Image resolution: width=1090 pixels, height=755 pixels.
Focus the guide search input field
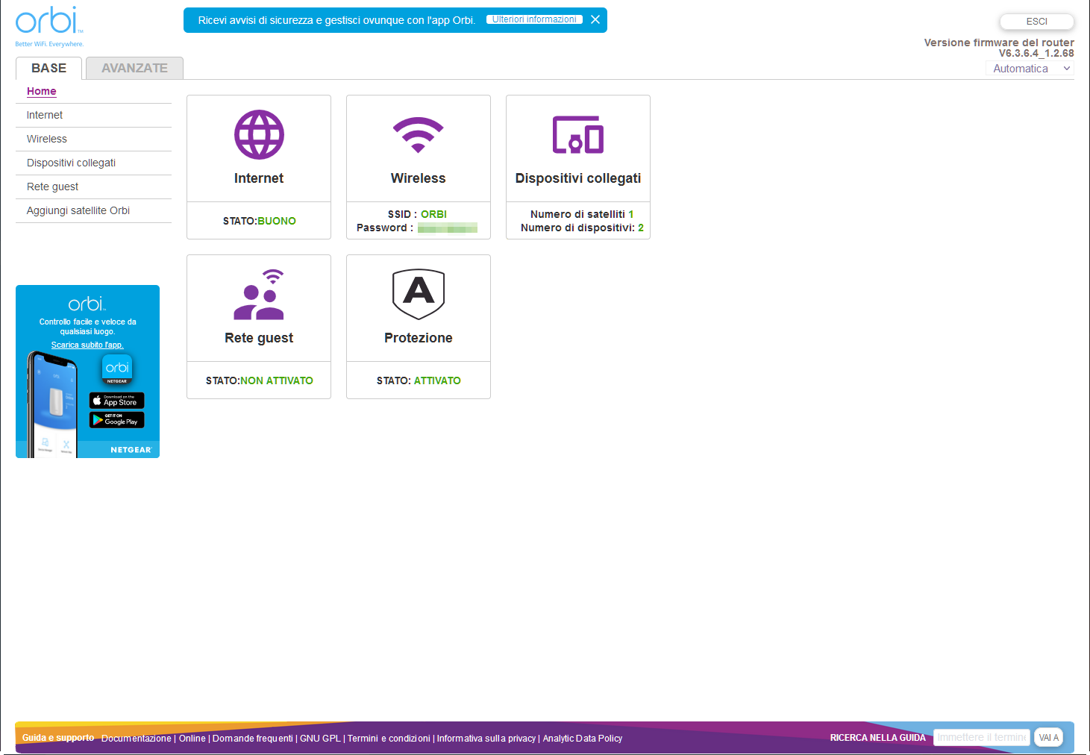click(981, 737)
